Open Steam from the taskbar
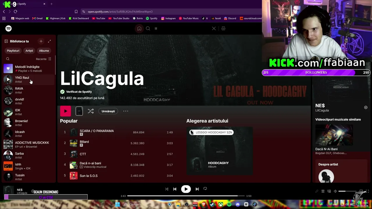This screenshot has height=209, width=372. [212, 204]
